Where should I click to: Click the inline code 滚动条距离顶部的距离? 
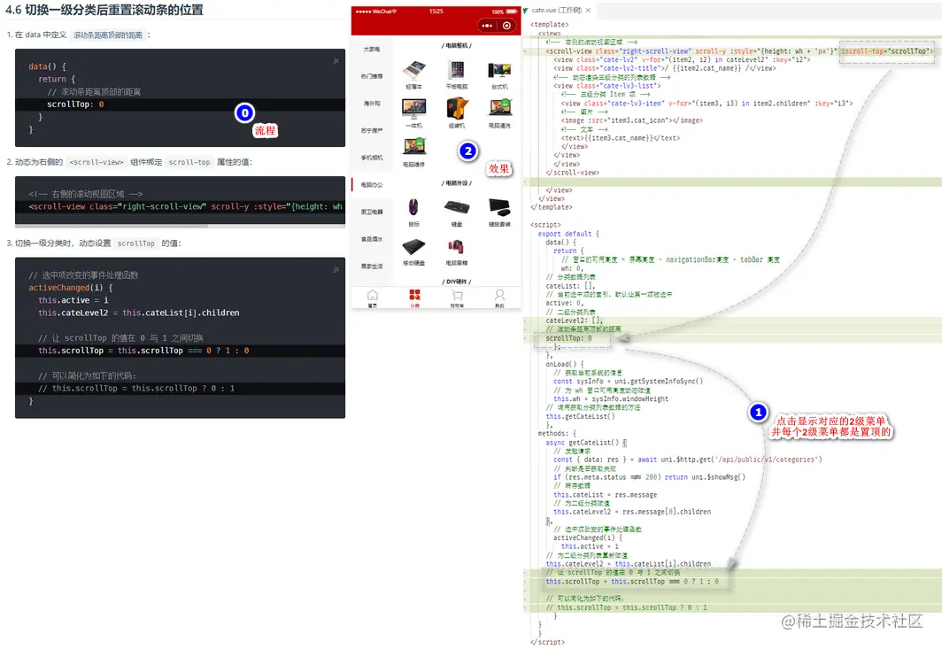(108, 35)
